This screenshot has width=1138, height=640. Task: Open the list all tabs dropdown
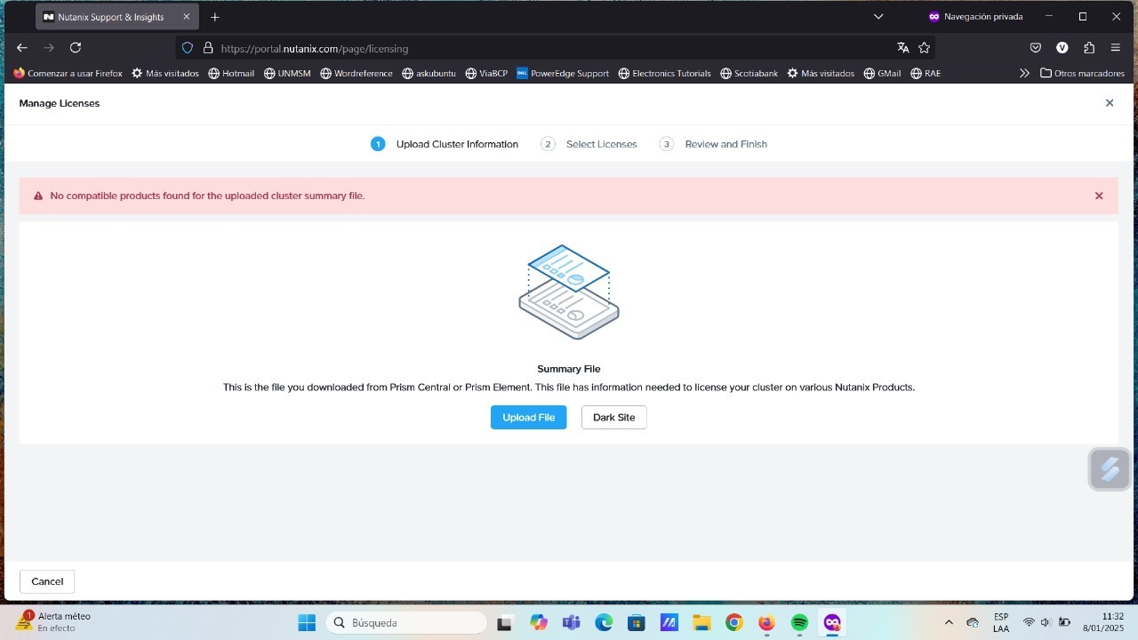coord(878,17)
